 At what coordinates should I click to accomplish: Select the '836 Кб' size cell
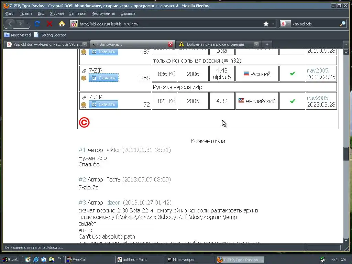tap(164, 74)
